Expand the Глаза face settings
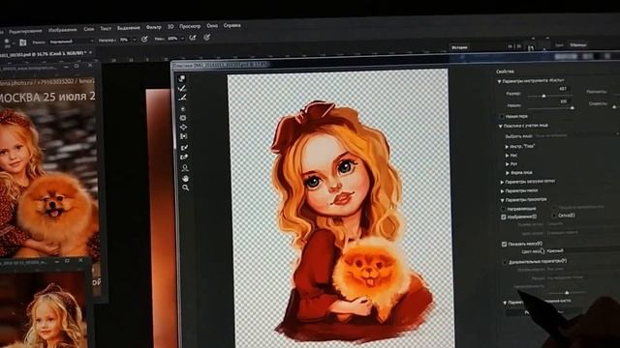 pos(507,146)
